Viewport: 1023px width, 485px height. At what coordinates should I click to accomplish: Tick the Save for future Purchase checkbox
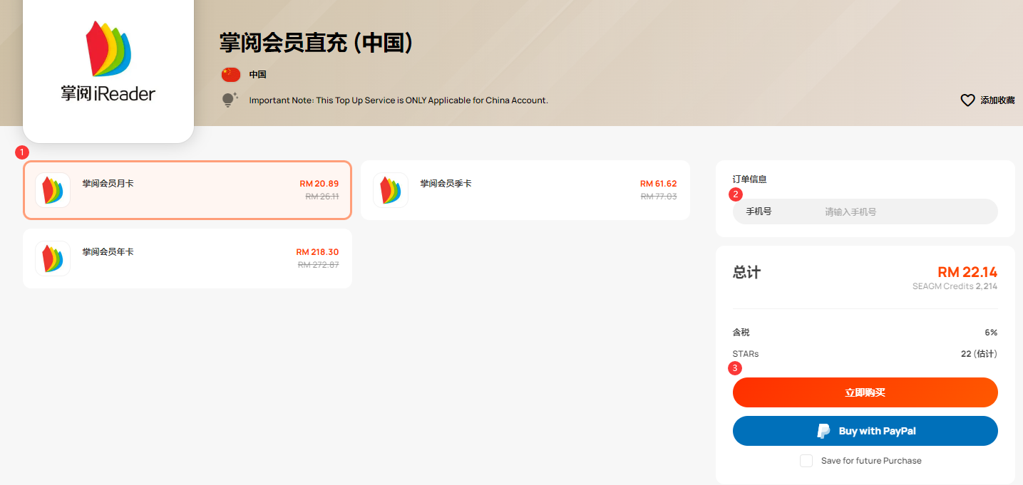click(806, 461)
